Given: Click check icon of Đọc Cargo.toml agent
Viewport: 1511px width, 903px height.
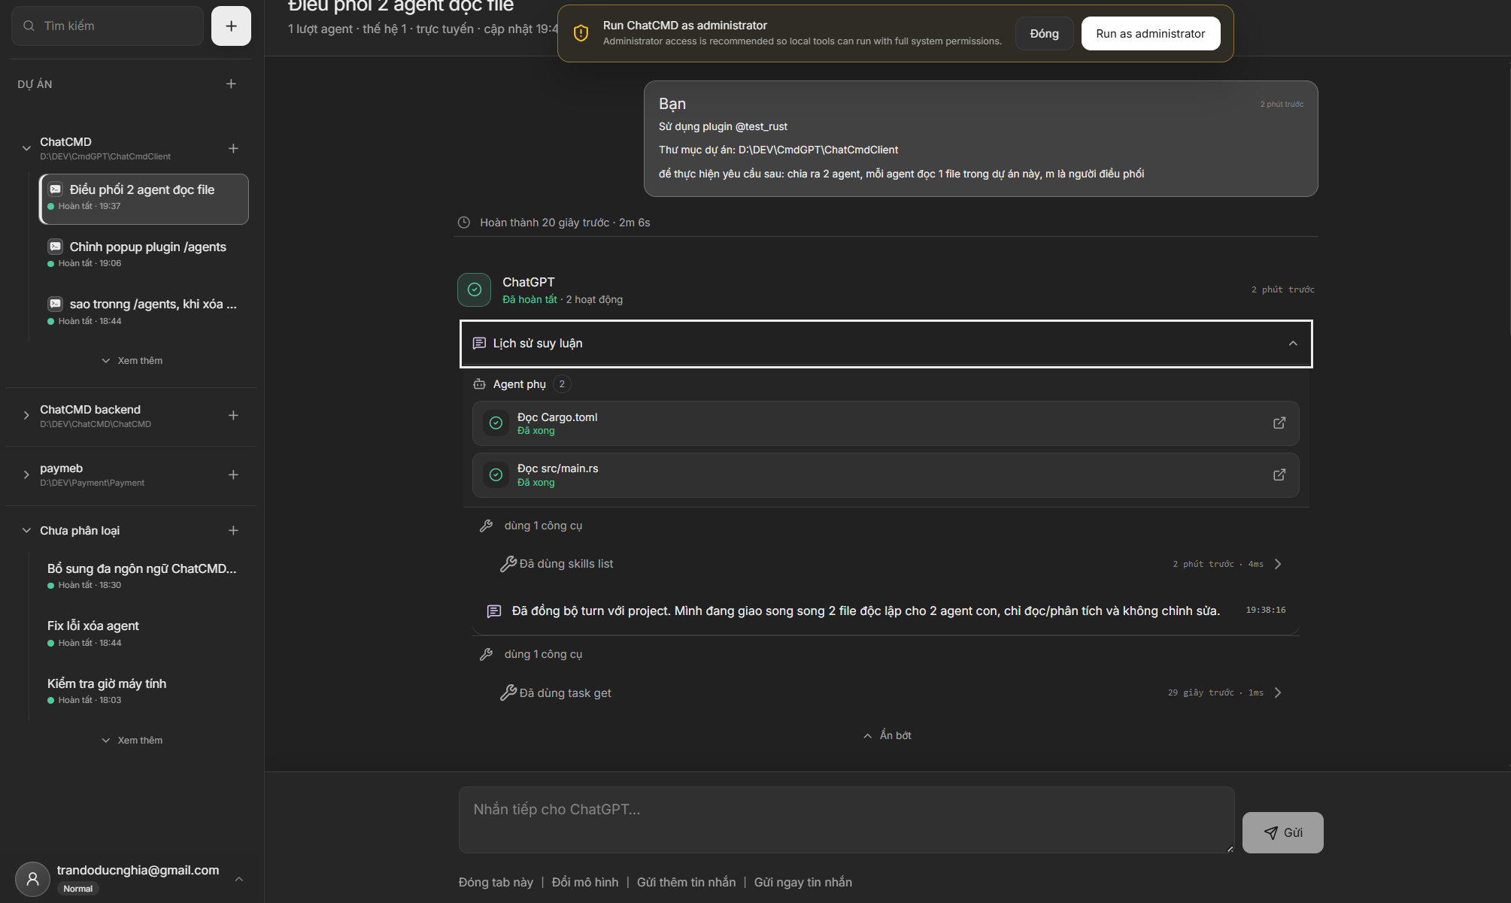Looking at the screenshot, I should coord(496,423).
